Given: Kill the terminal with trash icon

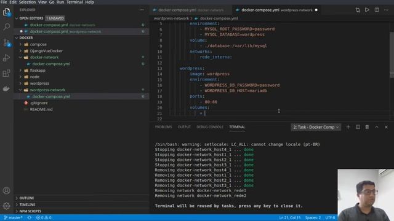Looking at the screenshot, I should point(367,127).
